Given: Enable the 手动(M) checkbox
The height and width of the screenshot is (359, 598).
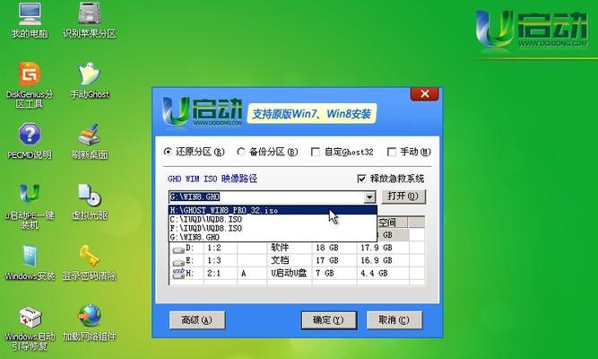Looking at the screenshot, I should click(x=391, y=152).
